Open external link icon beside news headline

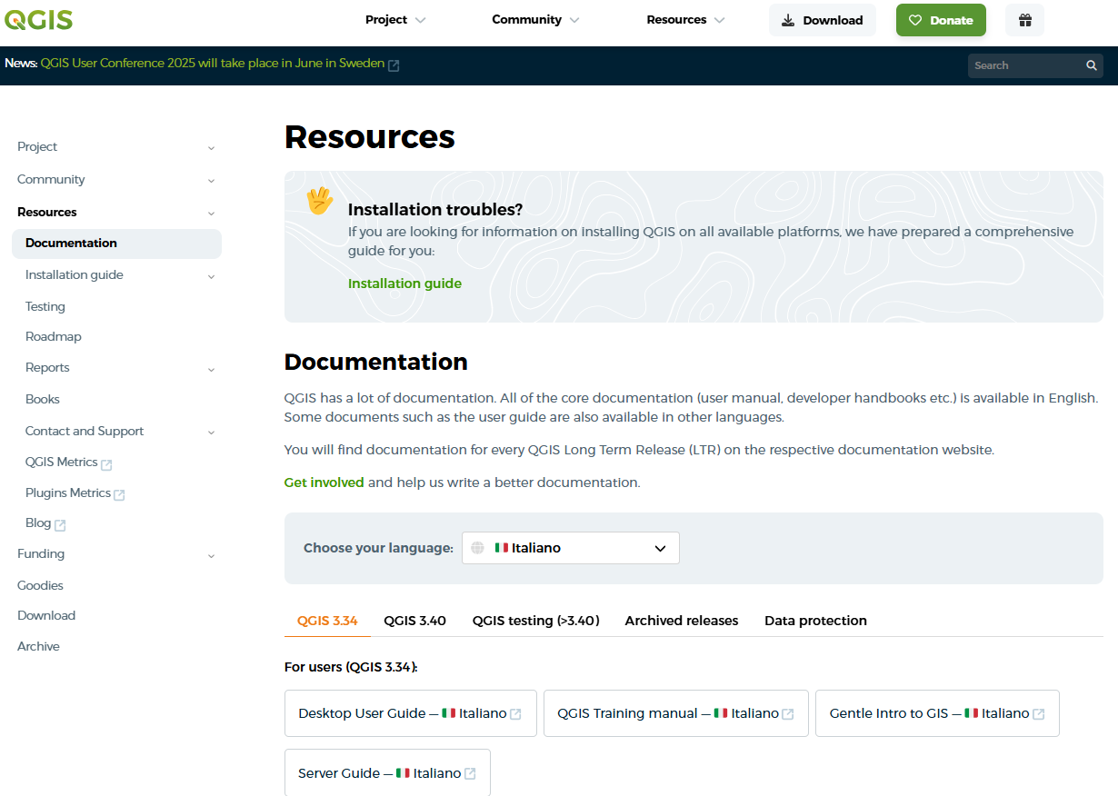click(x=394, y=65)
